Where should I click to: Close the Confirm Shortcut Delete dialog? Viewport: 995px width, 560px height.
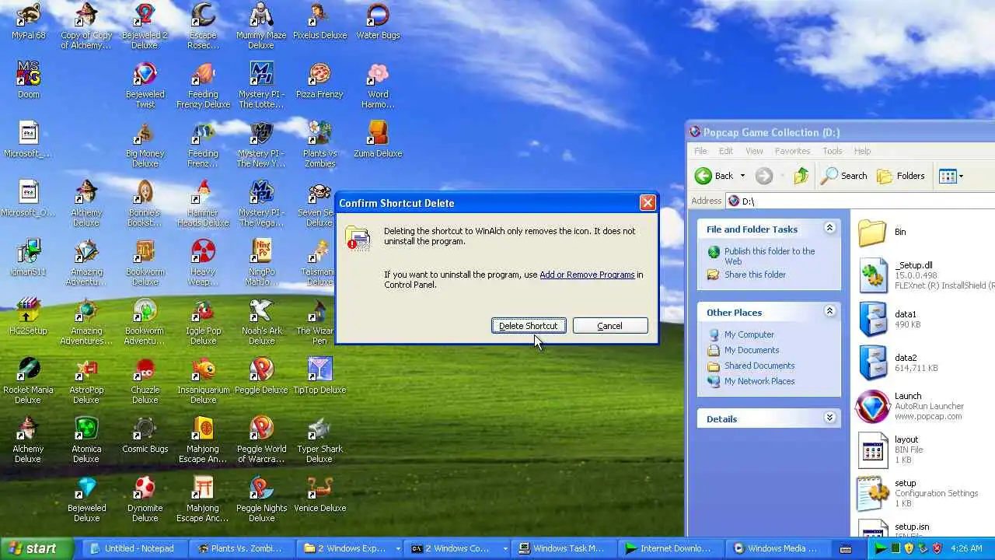(648, 203)
